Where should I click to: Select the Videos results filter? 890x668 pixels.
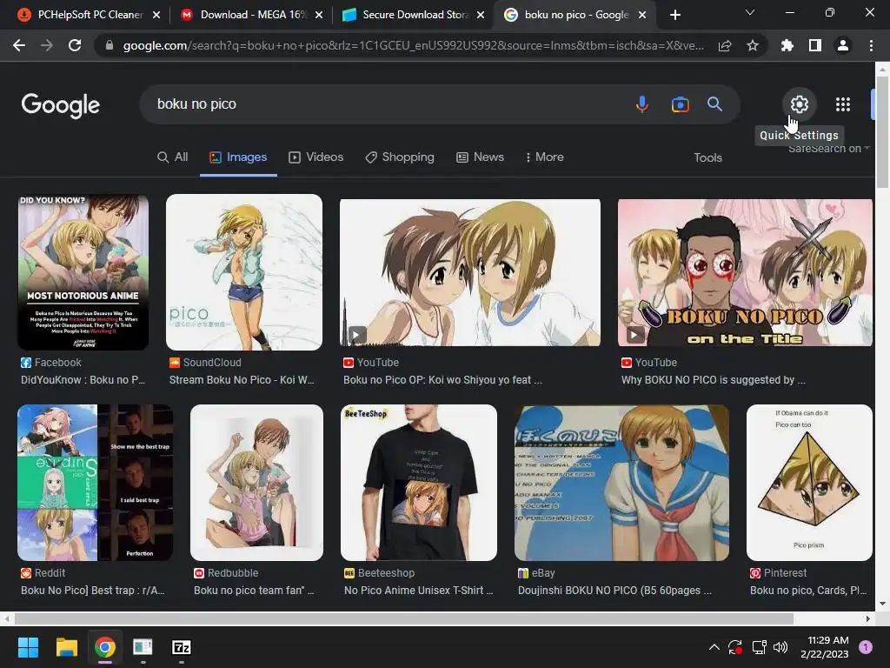coord(315,157)
